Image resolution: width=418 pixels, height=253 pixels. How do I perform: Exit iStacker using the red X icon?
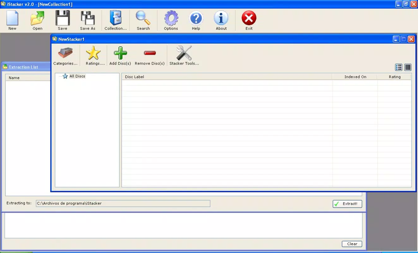249,21
